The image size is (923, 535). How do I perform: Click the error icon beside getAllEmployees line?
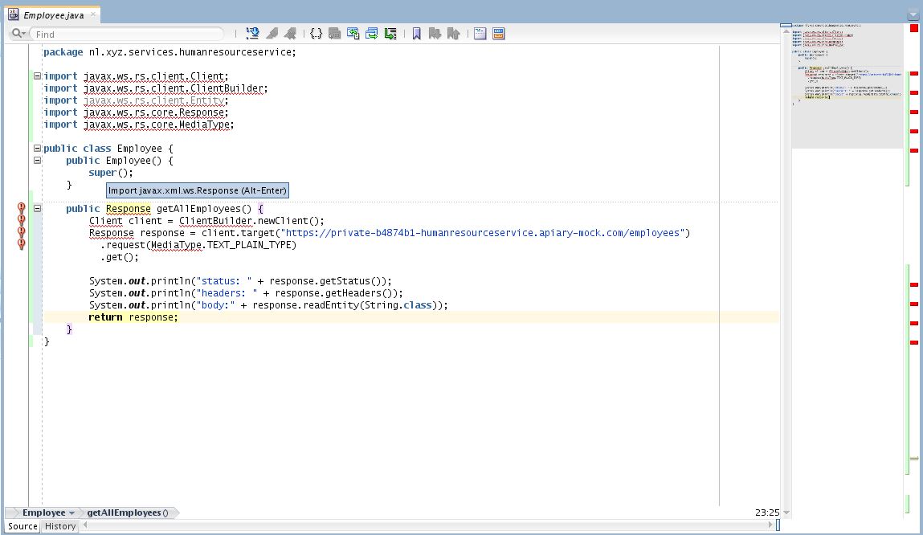pos(22,209)
